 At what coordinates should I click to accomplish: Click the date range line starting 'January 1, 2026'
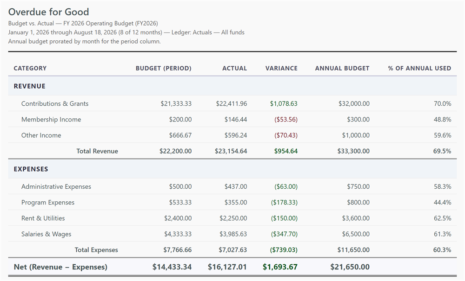click(x=126, y=32)
